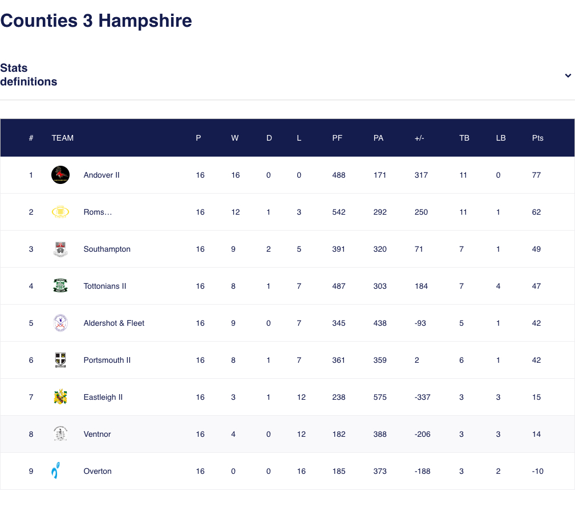Click the Ventnor club crest
This screenshot has width=575, height=508.
(60, 434)
